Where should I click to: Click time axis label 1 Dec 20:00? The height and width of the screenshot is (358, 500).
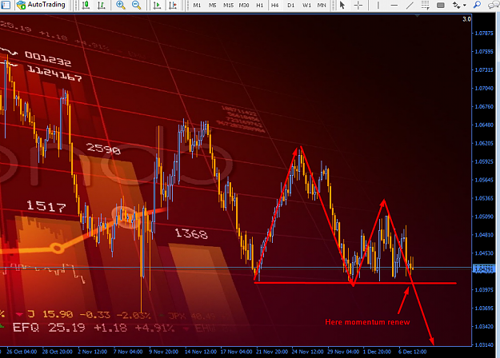(377, 352)
